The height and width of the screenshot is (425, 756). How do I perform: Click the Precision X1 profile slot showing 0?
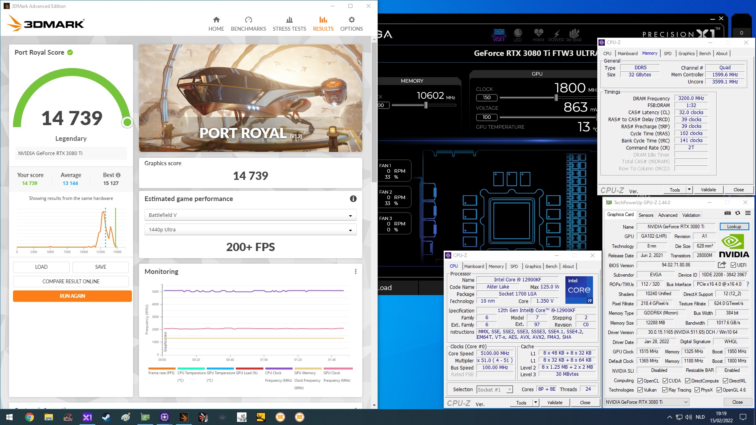point(741,33)
